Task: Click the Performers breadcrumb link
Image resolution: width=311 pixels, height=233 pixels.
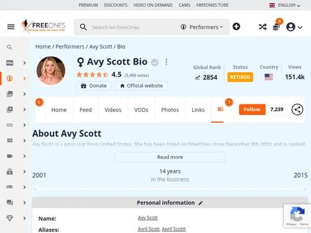Action: point(70,47)
